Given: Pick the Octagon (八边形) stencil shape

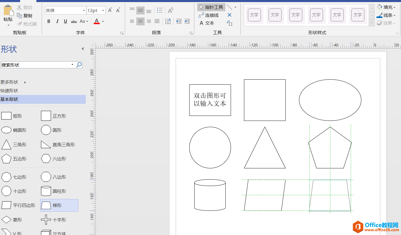Looking at the screenshot, I should point(54,177).
